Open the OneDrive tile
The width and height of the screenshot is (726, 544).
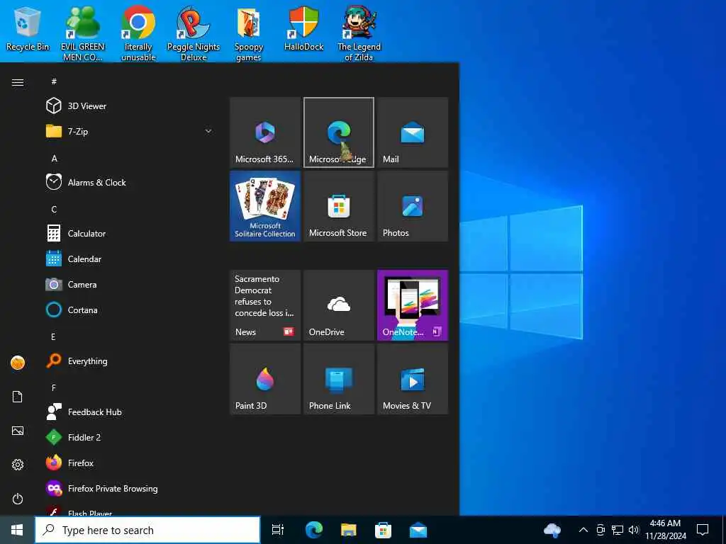tap(338, 305)
